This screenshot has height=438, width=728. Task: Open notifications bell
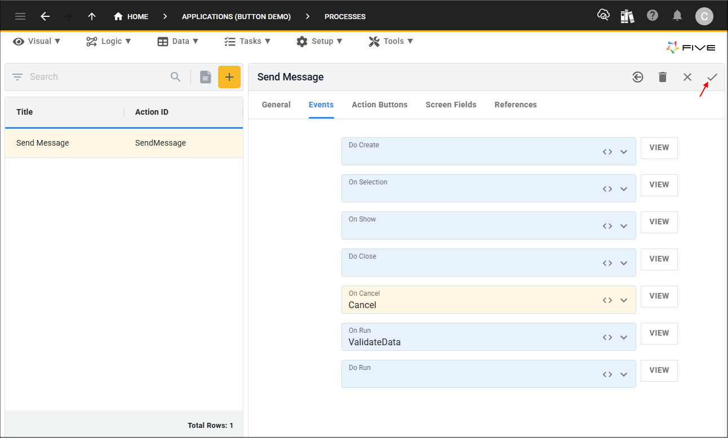click(678, 16)
